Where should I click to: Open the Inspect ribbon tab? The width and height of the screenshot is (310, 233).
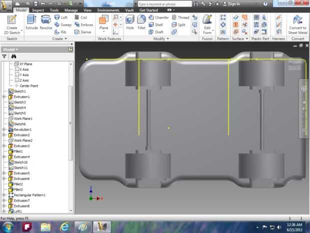[x=38, y=10]
